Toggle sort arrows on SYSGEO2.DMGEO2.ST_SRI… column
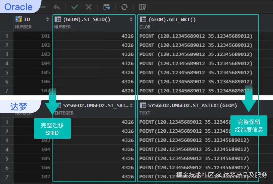 point(131,105)
